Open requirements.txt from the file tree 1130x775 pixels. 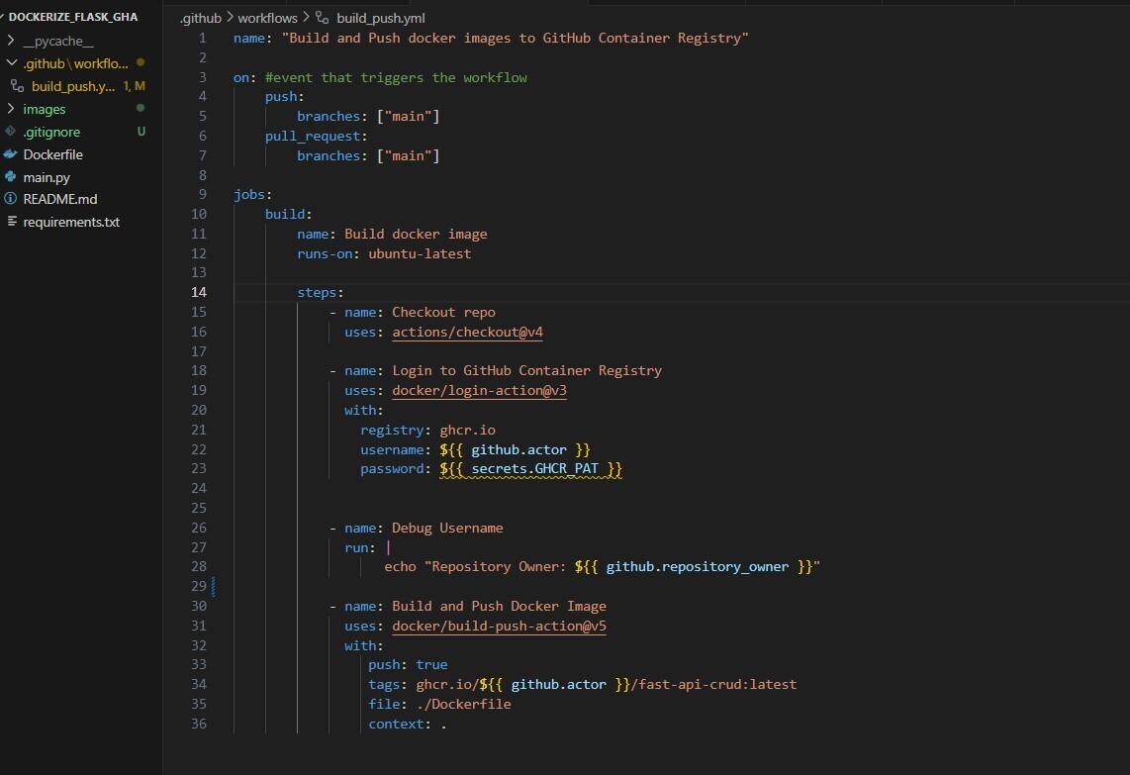tap(71, 222)
